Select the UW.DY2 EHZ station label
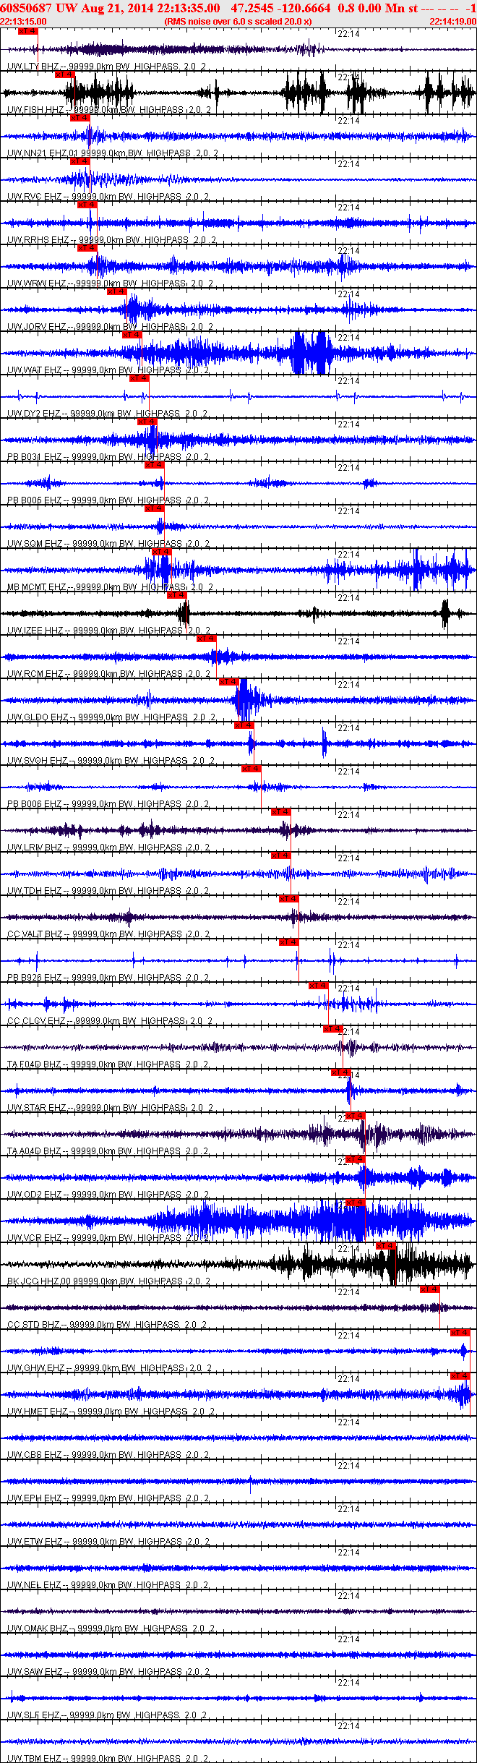Image resolution: width=477 pixels, height=1763 pixels. pos(107,414)
